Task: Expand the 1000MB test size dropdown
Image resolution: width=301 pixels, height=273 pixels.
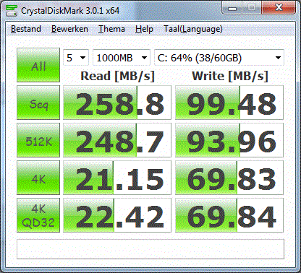Action: pyautogui.click(x=122, y=58)
